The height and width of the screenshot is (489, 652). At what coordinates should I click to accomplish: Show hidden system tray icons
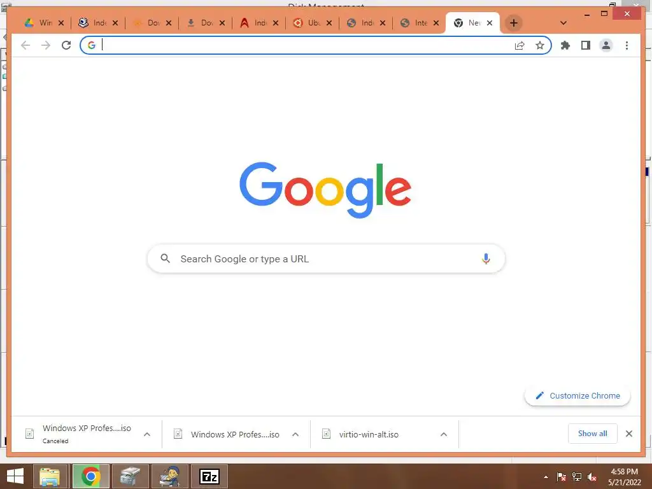pyautogui.click(x=546, y=477)
